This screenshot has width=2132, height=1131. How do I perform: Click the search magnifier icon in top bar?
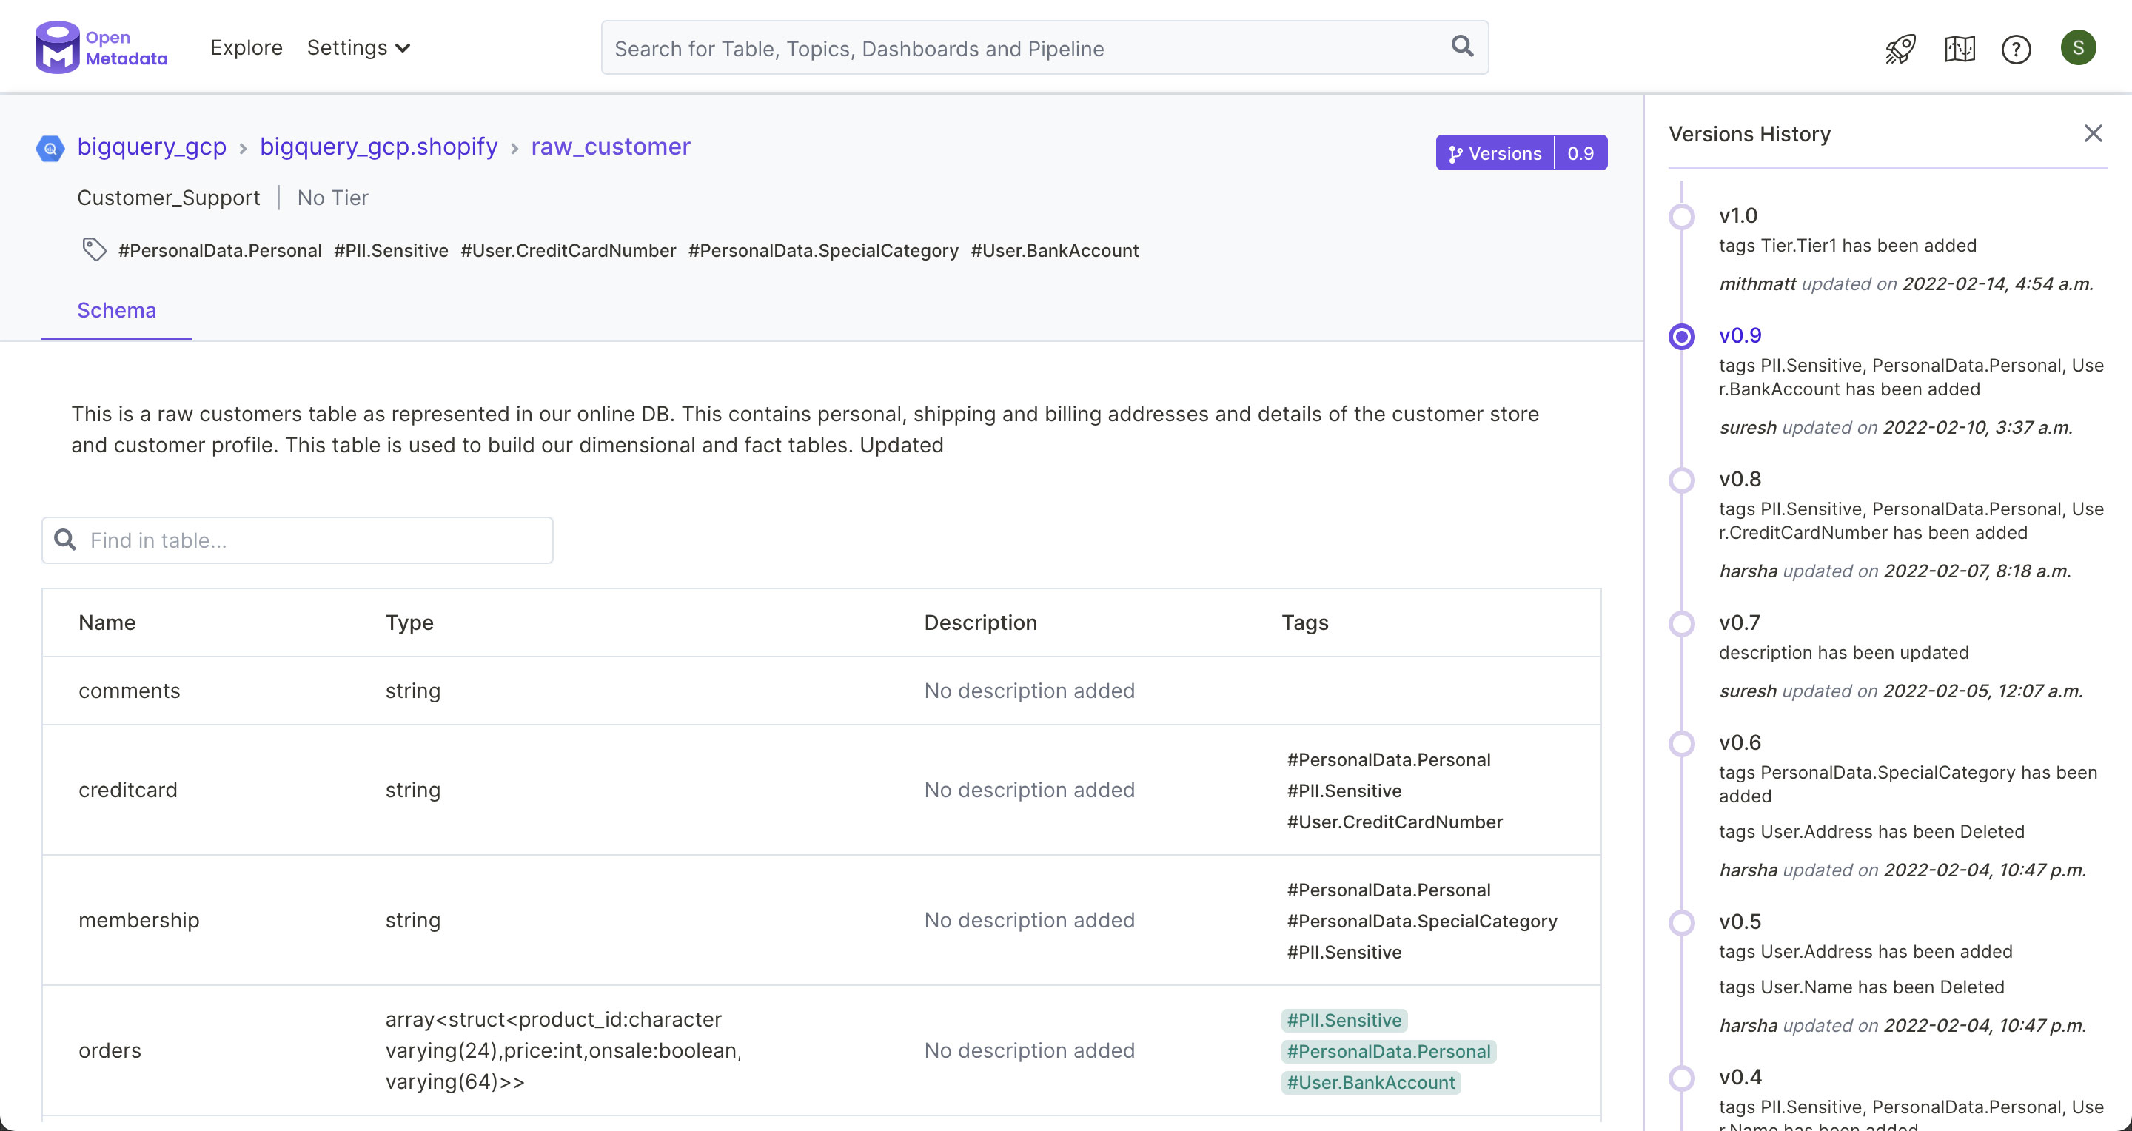pyautogui.click(x=1463, y=47)
